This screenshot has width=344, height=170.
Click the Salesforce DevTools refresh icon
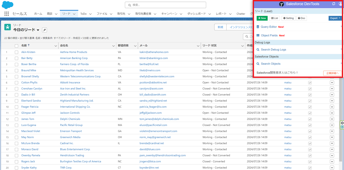pos(333,4)
